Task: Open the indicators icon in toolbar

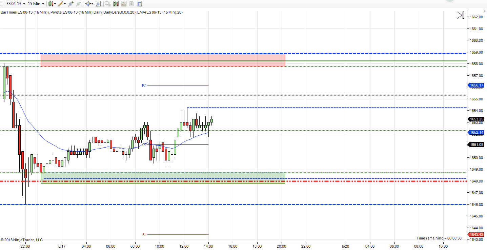Action: (124, 4)
